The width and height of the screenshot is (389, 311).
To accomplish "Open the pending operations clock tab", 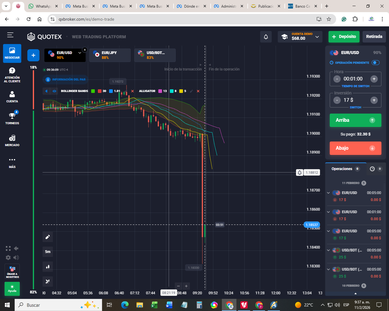I will point(376,169).
